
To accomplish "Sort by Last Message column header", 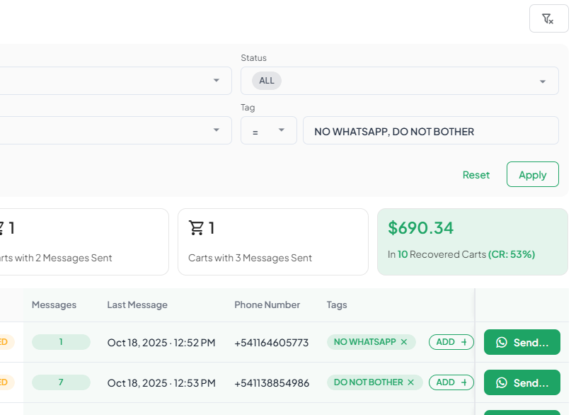I will tap(137, 305).
